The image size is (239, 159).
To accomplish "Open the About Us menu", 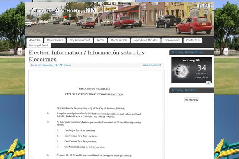I will click(x=35, y=40).
